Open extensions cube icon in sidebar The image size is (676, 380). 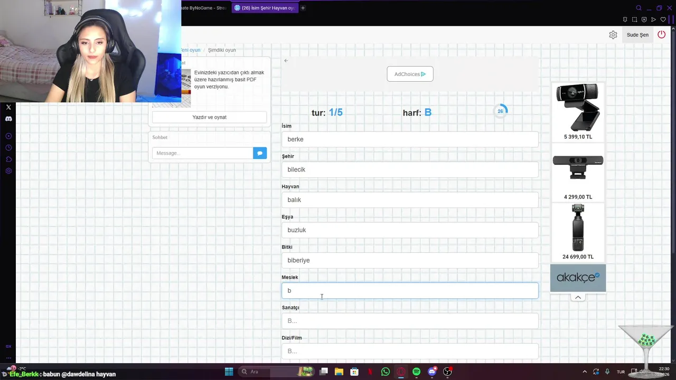coord(8,159)
